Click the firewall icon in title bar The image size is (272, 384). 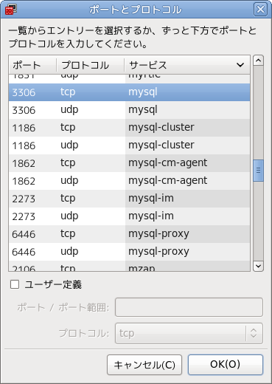(10, 10)
